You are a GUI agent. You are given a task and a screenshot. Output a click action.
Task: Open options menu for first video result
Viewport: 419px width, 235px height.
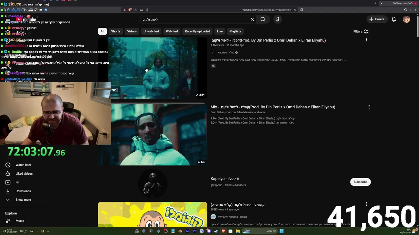click(366, 40)
